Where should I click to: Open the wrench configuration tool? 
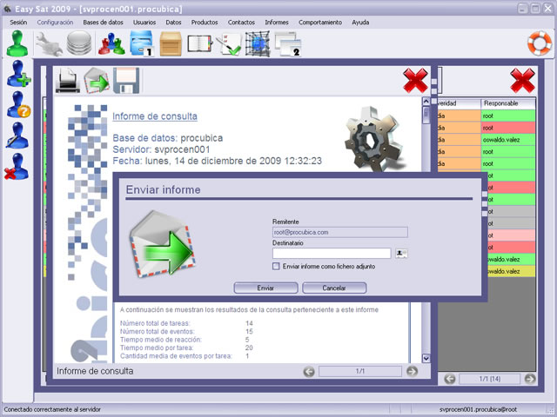pyautogui.click(x=49, y=43)
